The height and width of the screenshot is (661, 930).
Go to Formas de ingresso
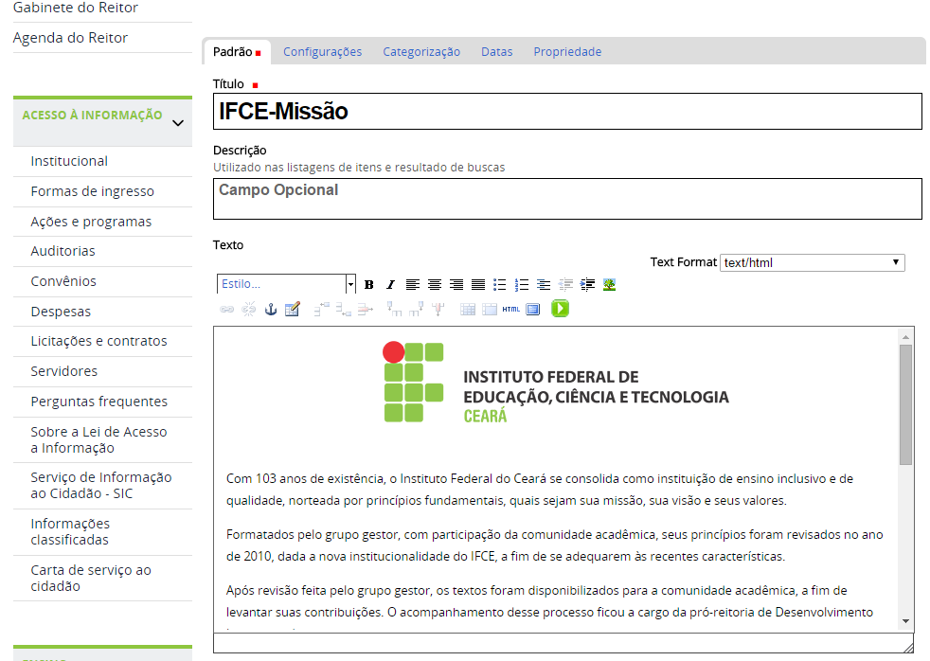click(x=92, y=191)
